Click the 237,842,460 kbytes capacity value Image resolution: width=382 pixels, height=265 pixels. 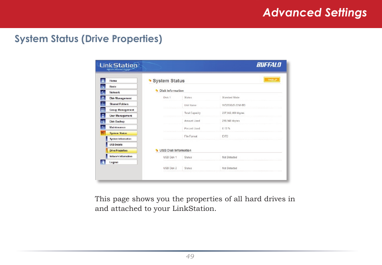click(233, 113)
